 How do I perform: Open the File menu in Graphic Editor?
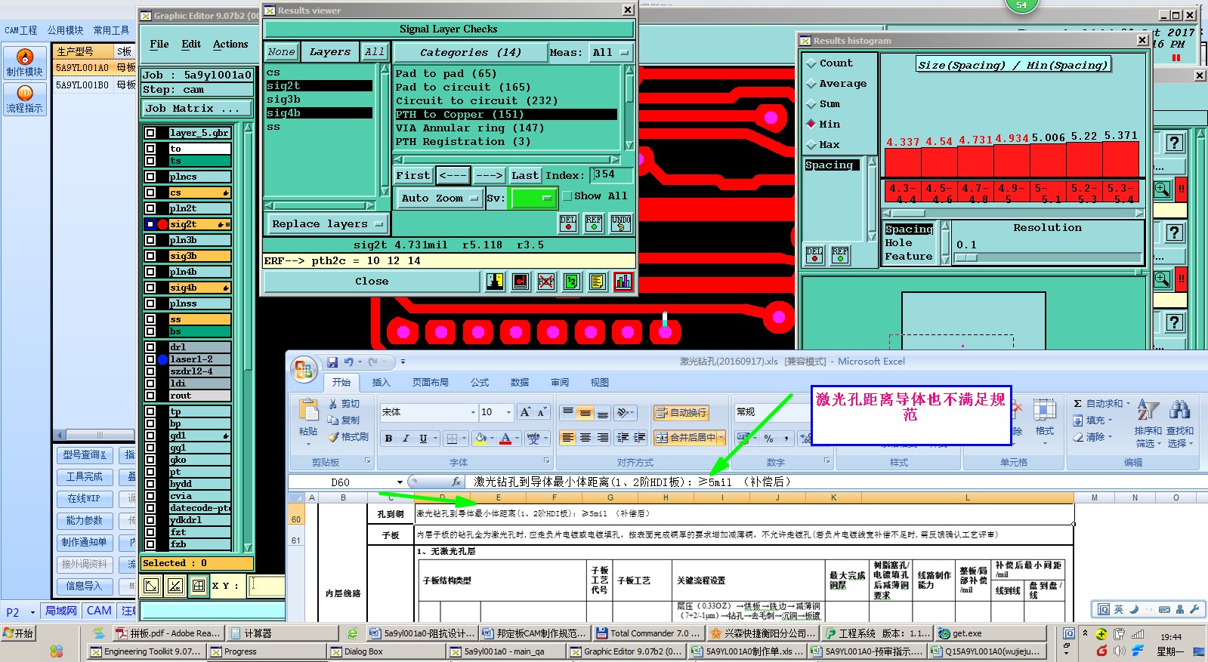pos(159,45)
